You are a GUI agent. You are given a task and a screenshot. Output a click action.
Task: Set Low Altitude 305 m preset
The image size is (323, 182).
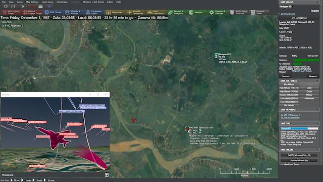point(289,102)
